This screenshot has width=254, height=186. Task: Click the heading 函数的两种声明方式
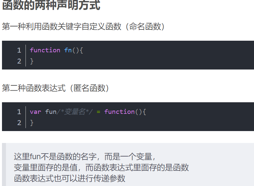coord(51,6)
